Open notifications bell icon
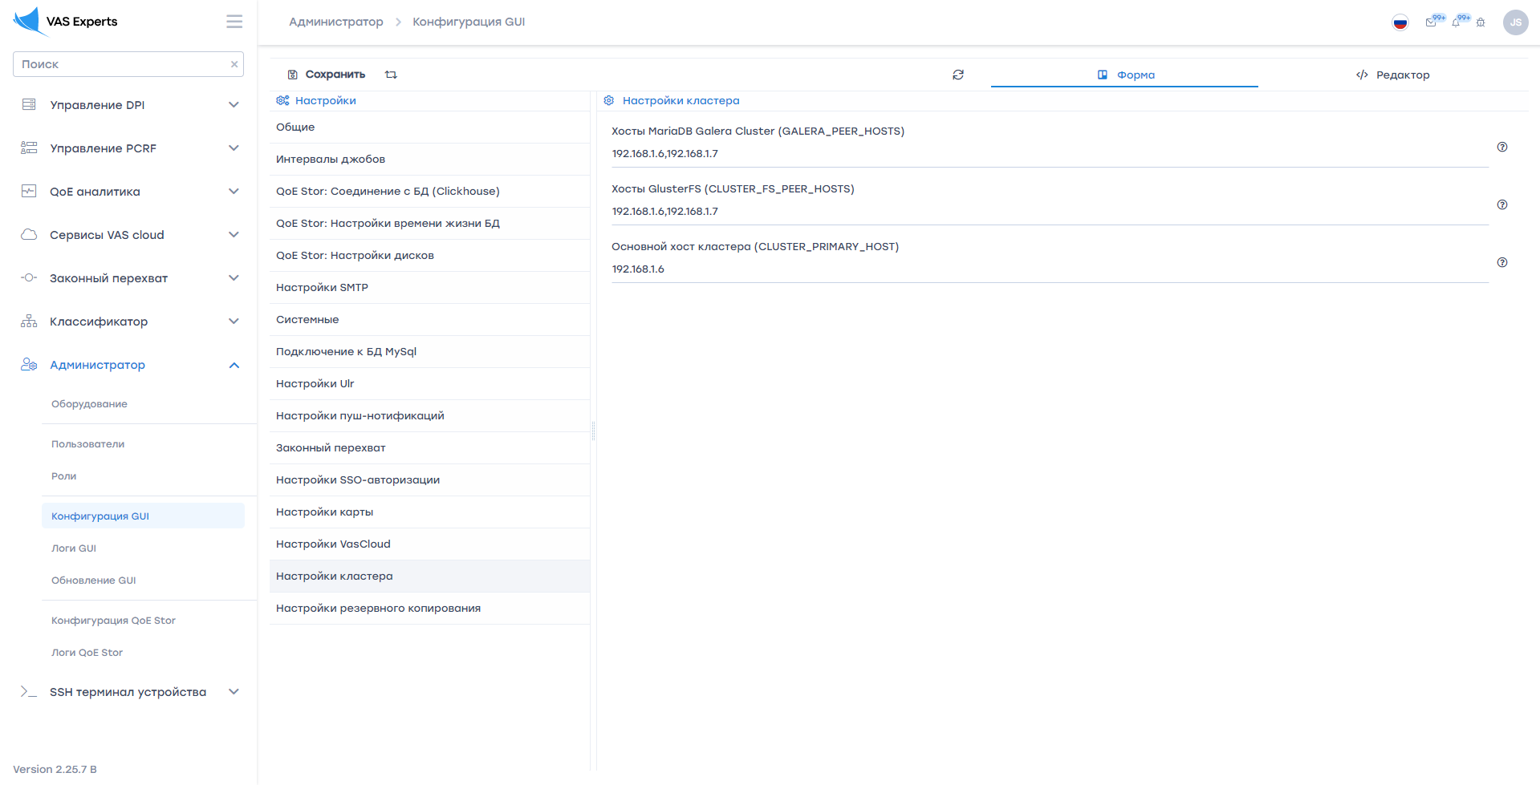This screenshot has width=1540, height=785. 1456,22
